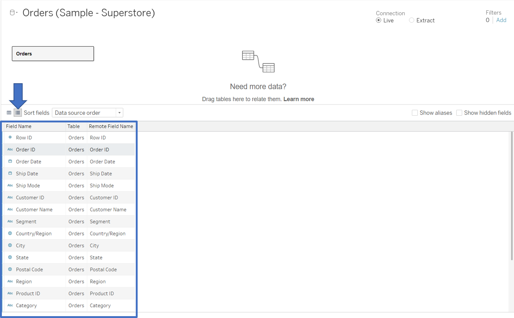The height and width of the screenshot is (318, 514).
Task: Click Abc type icon for Segment field
Action: tap(10, 221)
